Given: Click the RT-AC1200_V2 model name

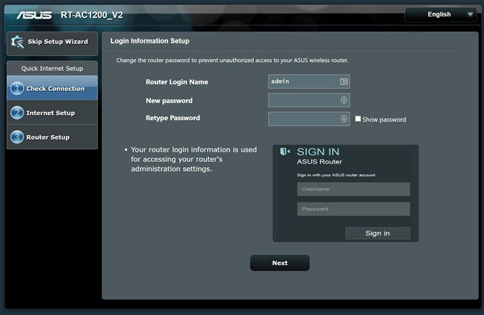Looking at the screenshot, I should pos(92,15).
